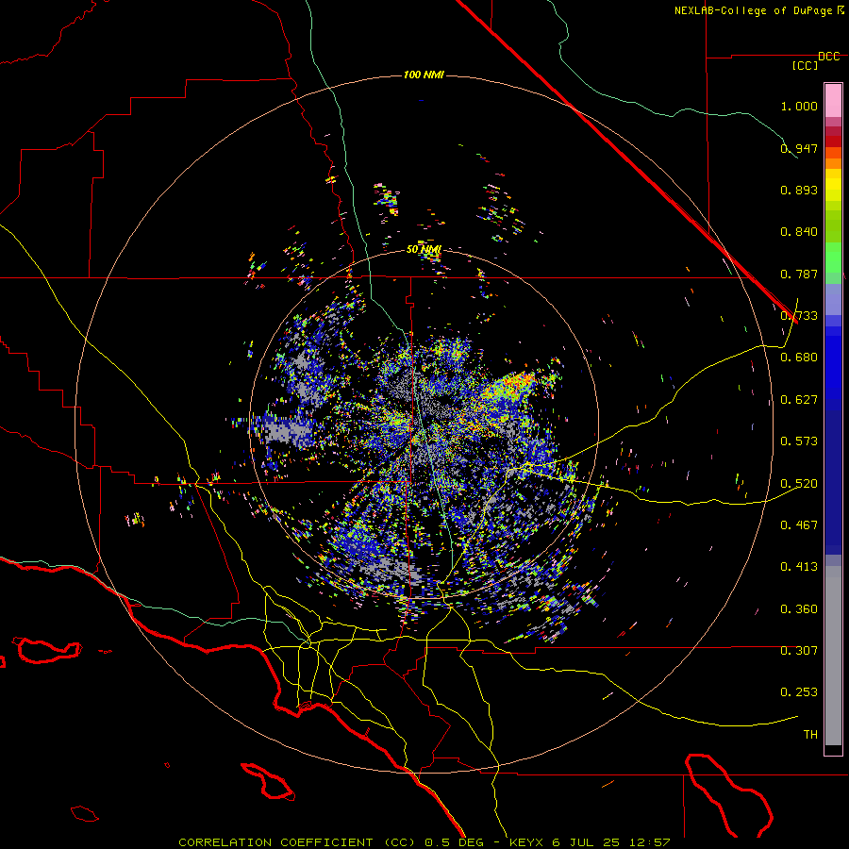Click the [CC] units label
Image resolution: width=849 pixels, height=849 pixels.
point(806,65)
